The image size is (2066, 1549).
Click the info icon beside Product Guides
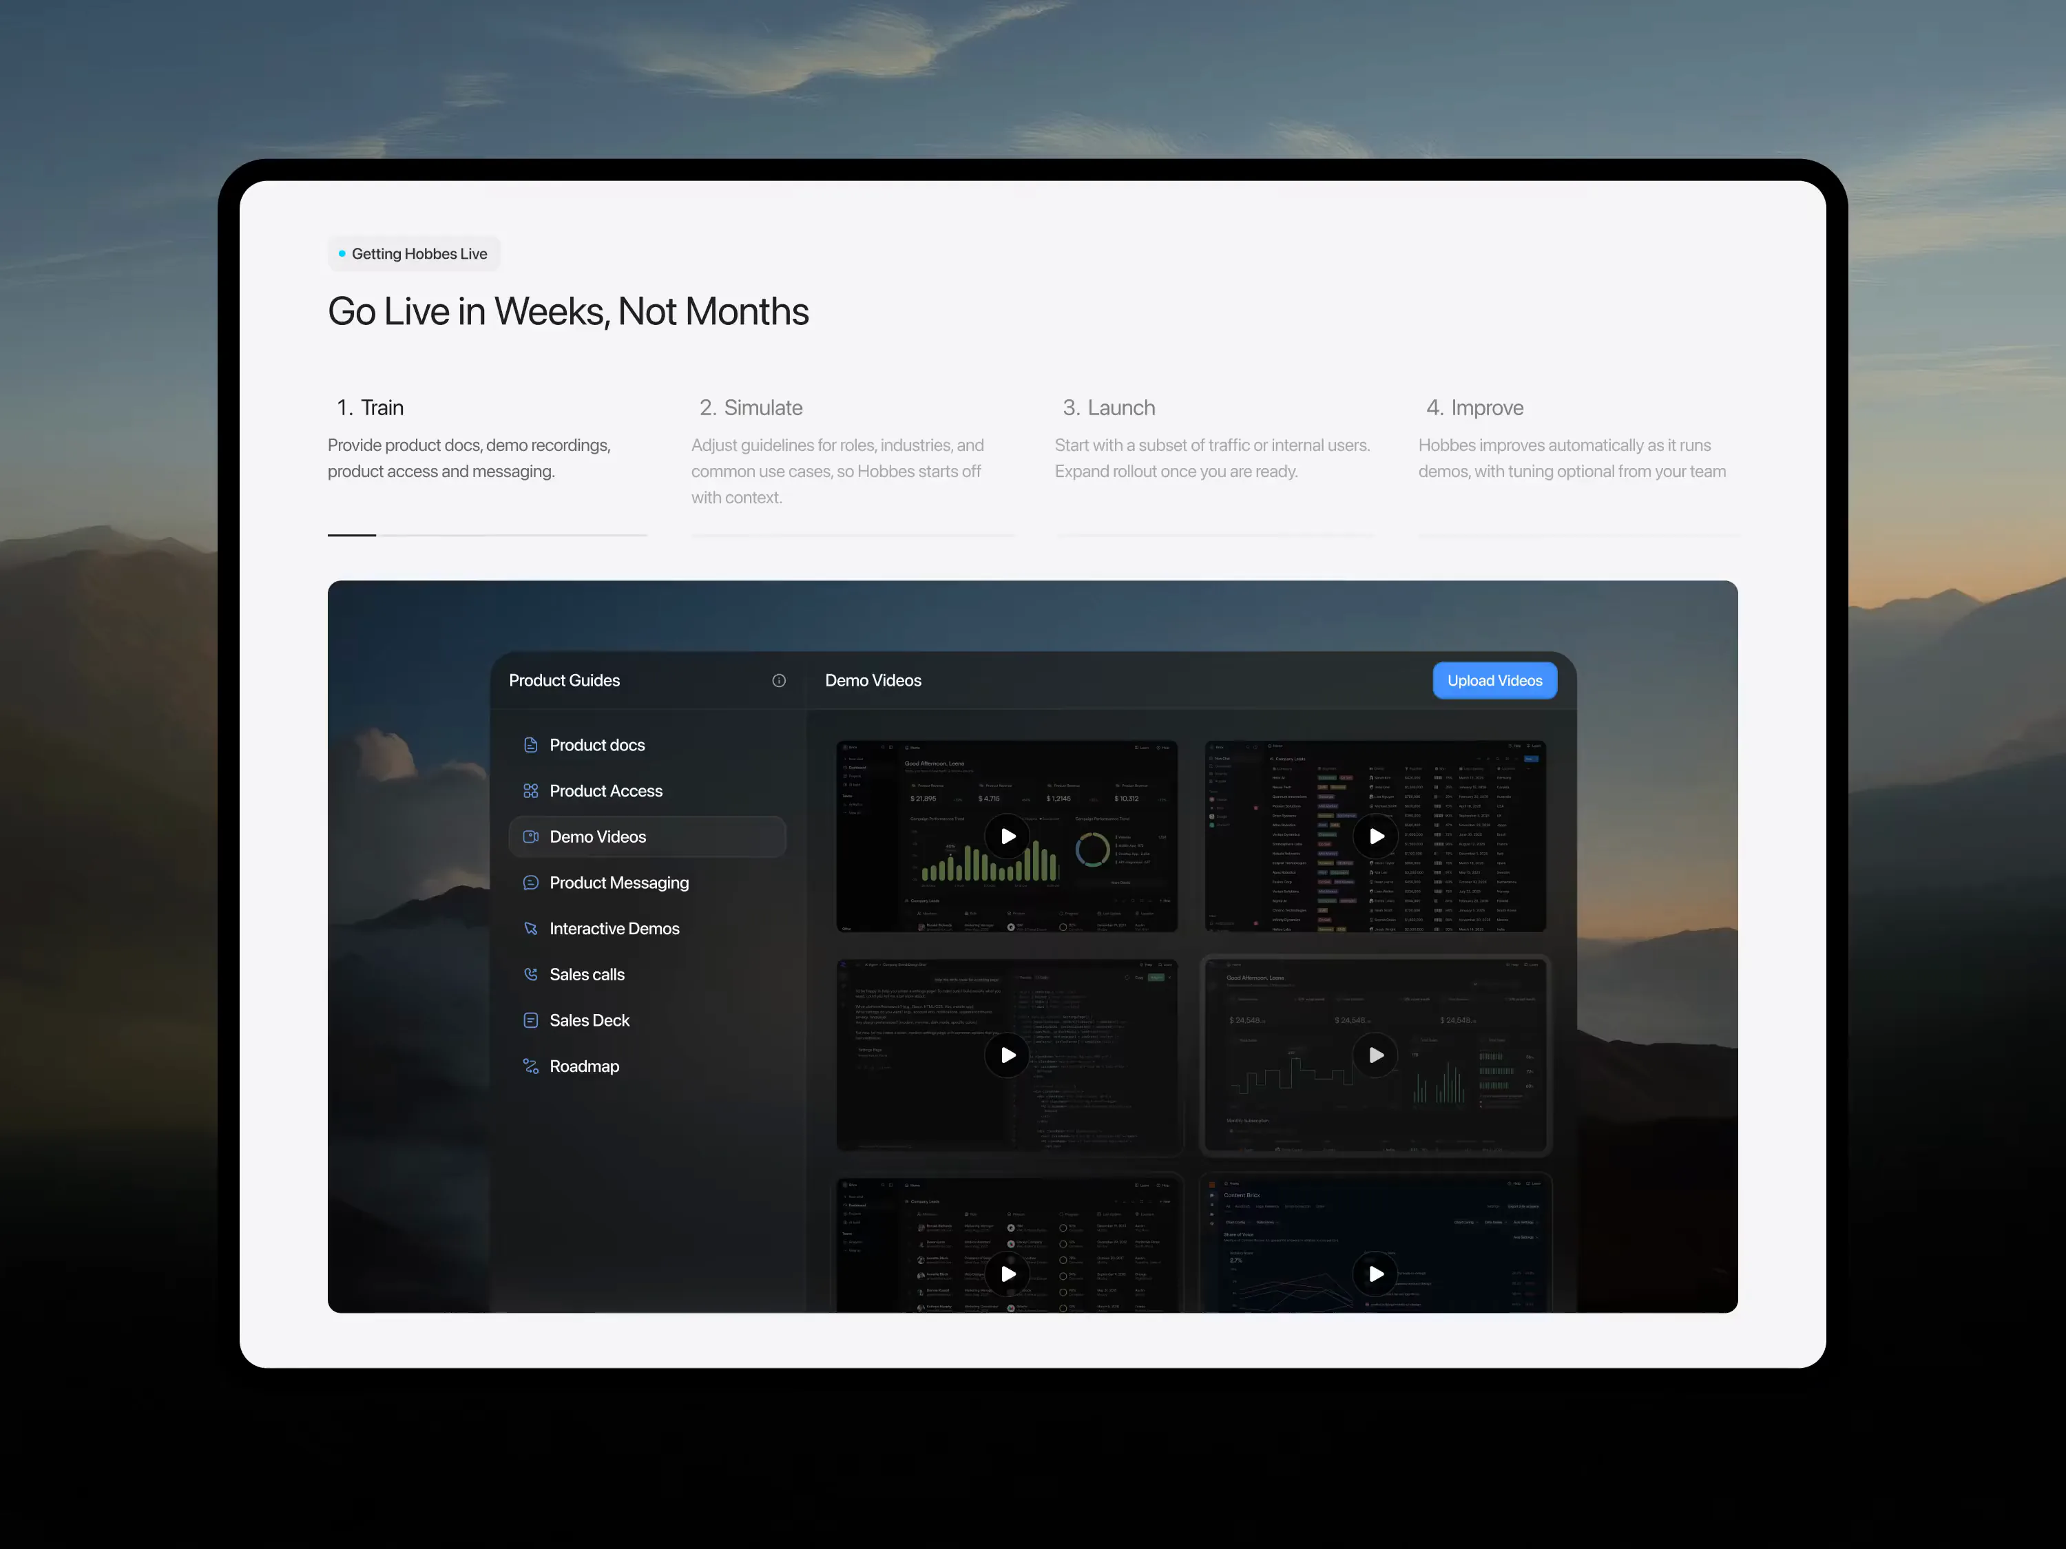point(779,681)
